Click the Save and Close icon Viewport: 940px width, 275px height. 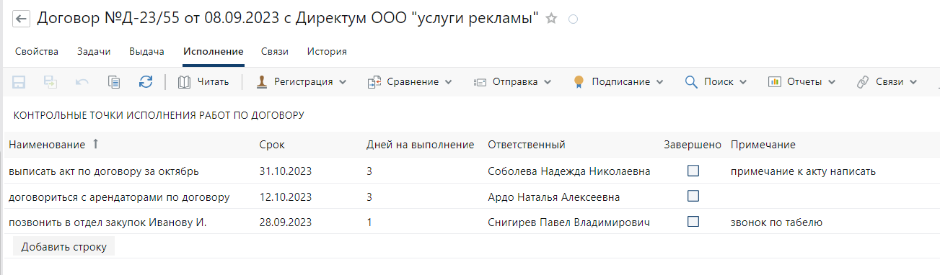click(50, 82)
